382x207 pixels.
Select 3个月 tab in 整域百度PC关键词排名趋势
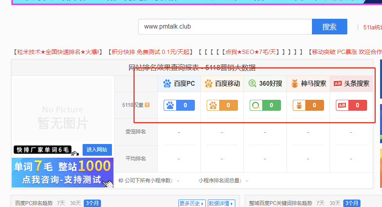[352, 203]
